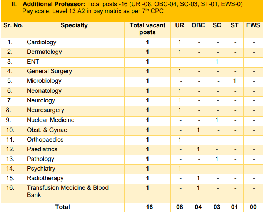264x214 pixels.
Task: Select the "Neonatology" row label
Action: 44,91
